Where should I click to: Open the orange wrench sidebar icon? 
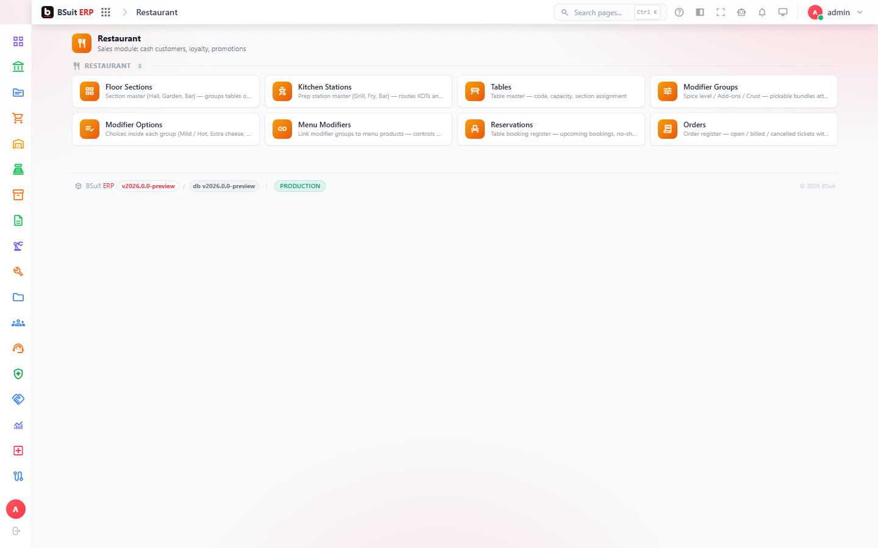18,272
